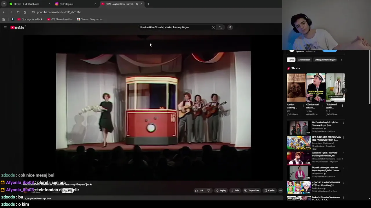Image resolution: width=371 pixels, height=208 pixels.
Task: Show more filter chips with the right chevron
Action: click(x=341, y=60)
